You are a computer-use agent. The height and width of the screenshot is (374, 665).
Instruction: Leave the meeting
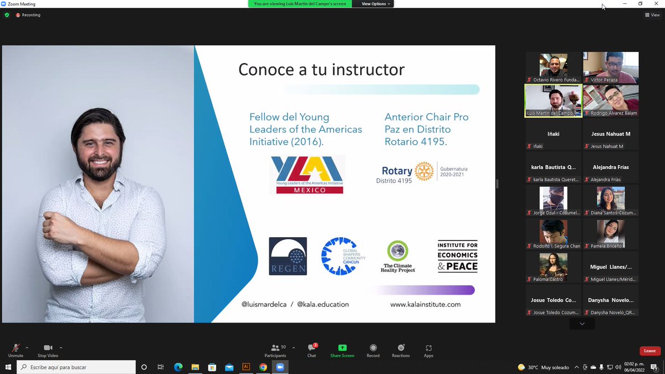[649, 351]
